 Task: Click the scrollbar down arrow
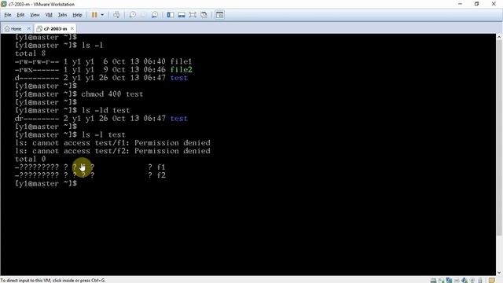(499, 273)
